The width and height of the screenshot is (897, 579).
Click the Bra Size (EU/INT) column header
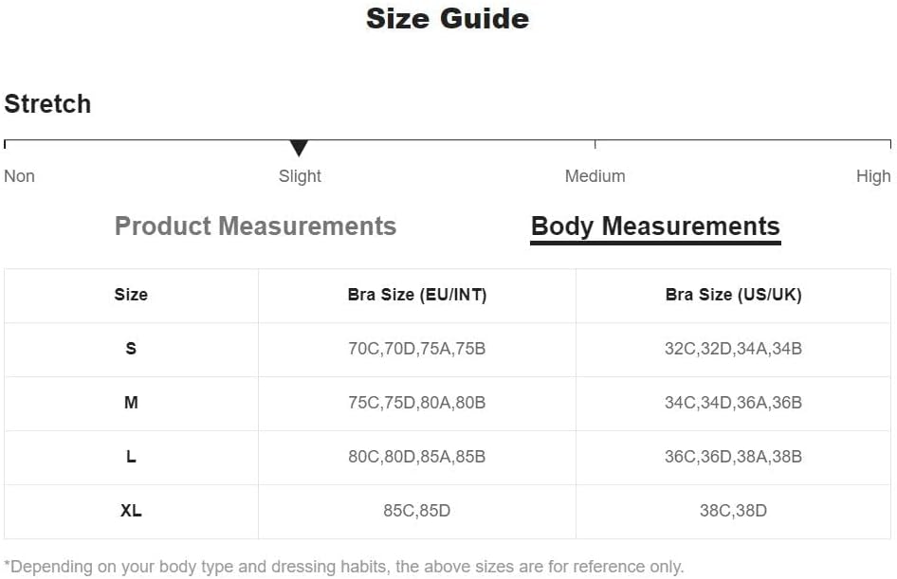click(417, 295)
